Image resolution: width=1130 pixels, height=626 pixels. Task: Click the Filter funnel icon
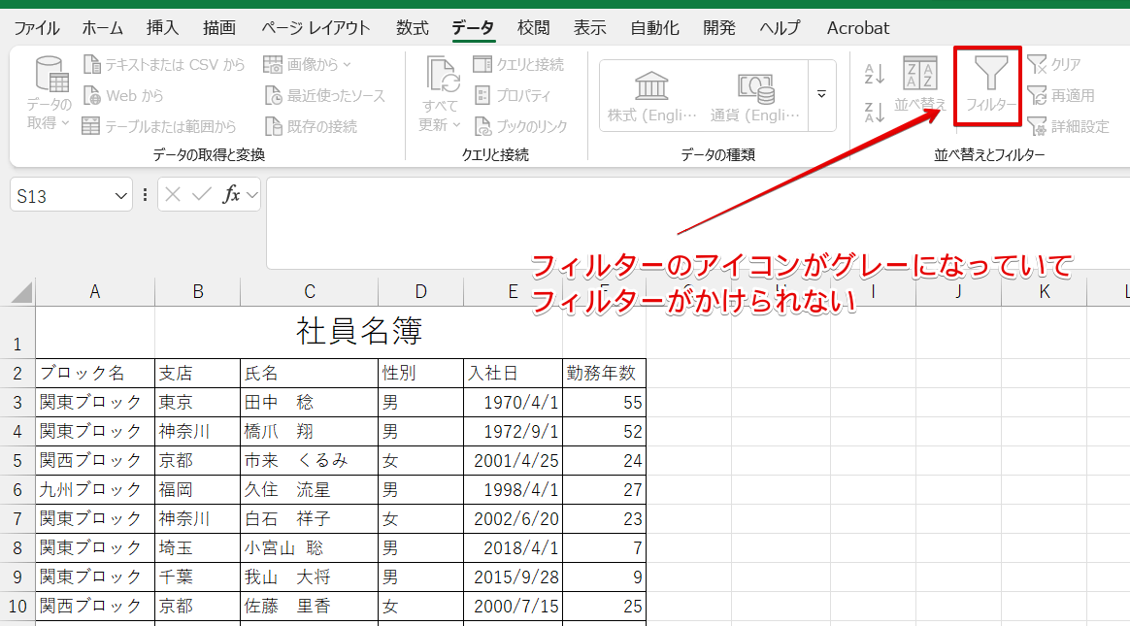pyautogui.click(x=989, y=81)
